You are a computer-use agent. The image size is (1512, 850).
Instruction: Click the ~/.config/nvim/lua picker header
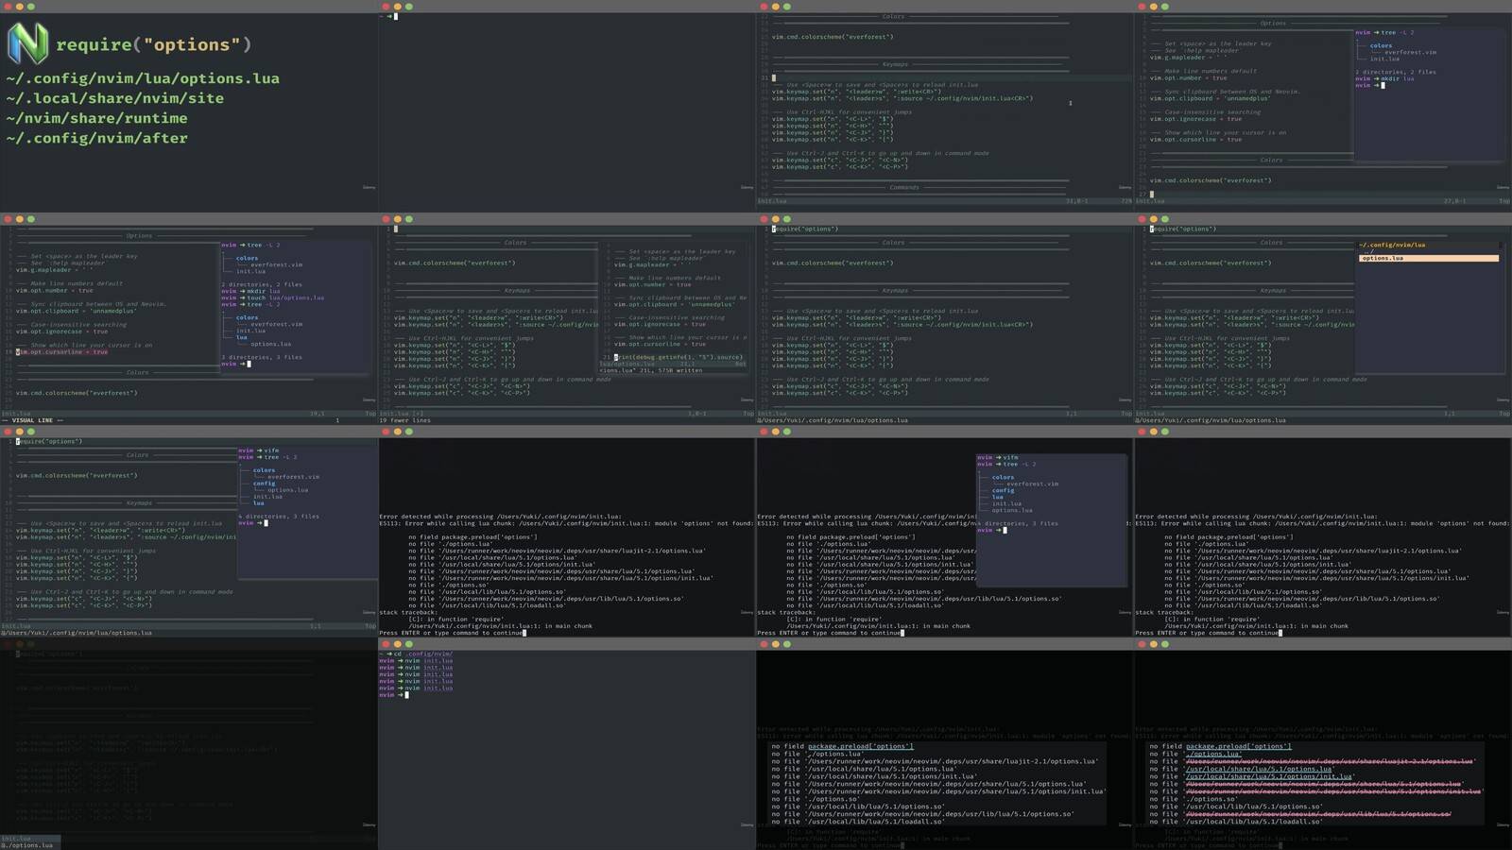click(1391, 245)
